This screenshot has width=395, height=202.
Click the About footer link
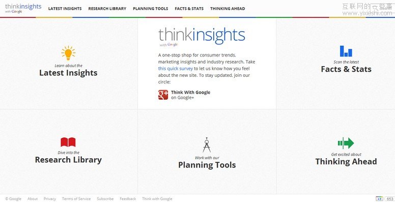pos(33,199)
